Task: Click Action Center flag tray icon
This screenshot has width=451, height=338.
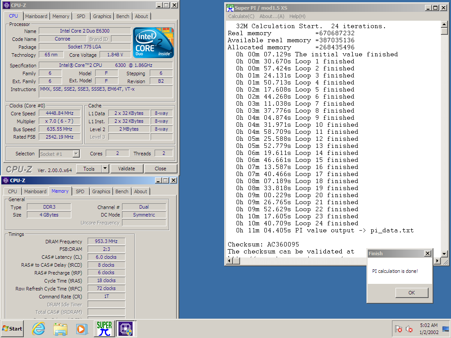Action: pyautogui.click(x=398, y=328)
